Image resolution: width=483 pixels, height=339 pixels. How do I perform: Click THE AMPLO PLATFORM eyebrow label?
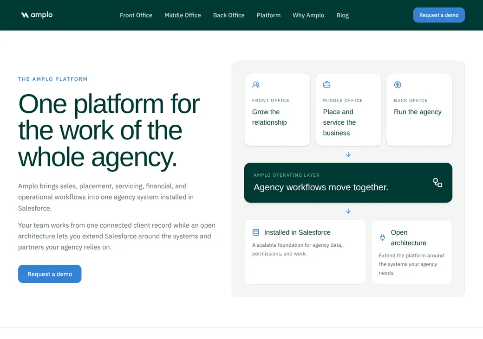52,79
